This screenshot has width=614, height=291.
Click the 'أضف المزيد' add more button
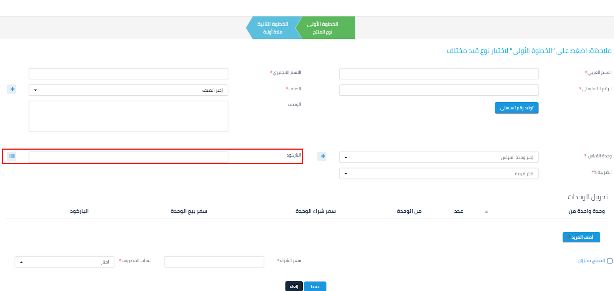(581, 237)
